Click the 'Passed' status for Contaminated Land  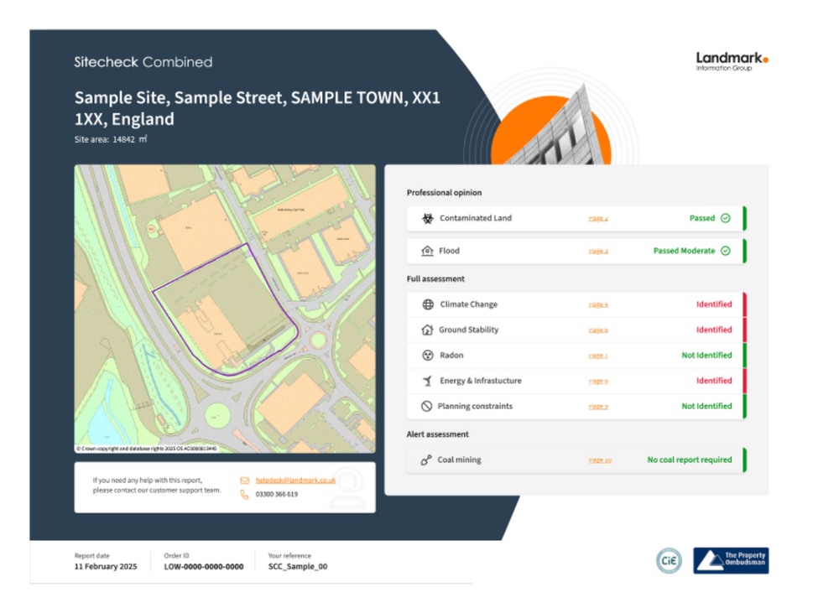pyautogui.click(x=702, y=218)
